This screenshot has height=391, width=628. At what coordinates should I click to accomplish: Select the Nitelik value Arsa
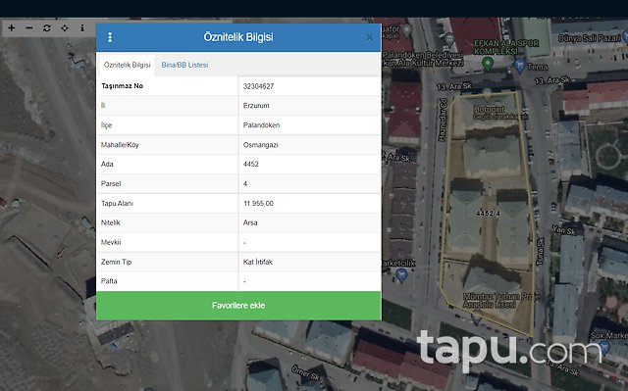click(x=250, y=222)
